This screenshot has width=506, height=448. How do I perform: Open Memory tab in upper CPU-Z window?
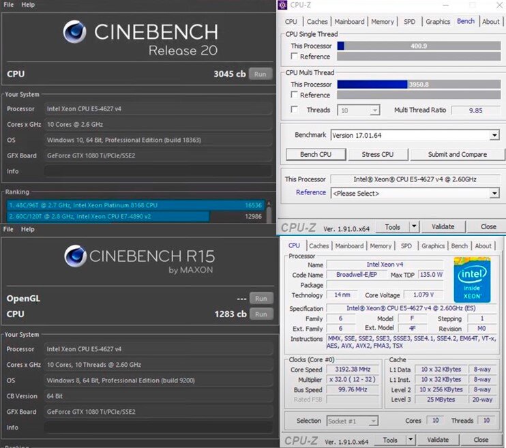(383, 22)
